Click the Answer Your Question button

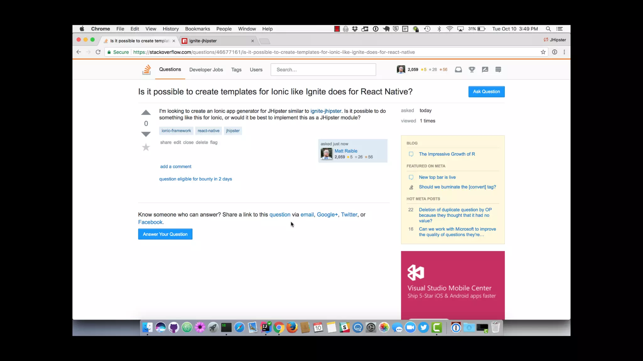click(x=165, y=234)
